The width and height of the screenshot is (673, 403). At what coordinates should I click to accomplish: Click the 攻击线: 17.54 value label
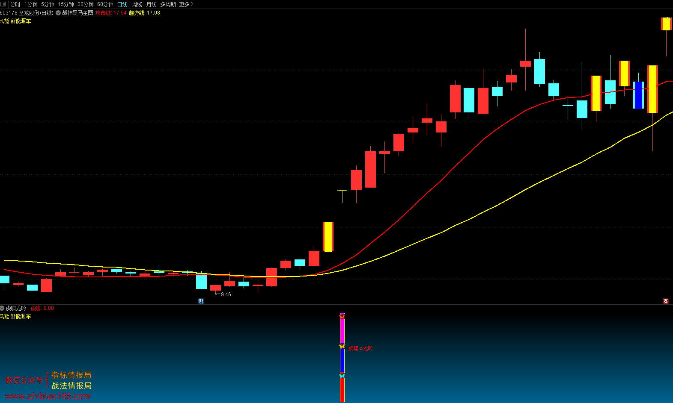coord(111,13)
